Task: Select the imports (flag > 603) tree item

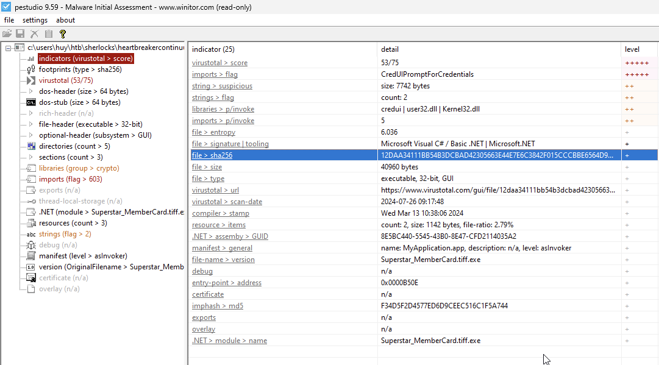Action: [70, 179]
